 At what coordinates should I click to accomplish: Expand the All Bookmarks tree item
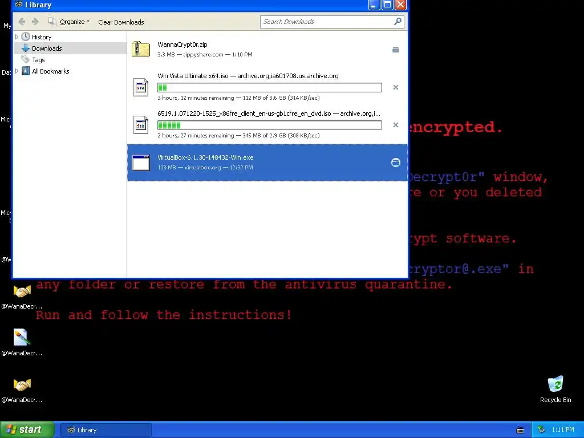[17, 71]
